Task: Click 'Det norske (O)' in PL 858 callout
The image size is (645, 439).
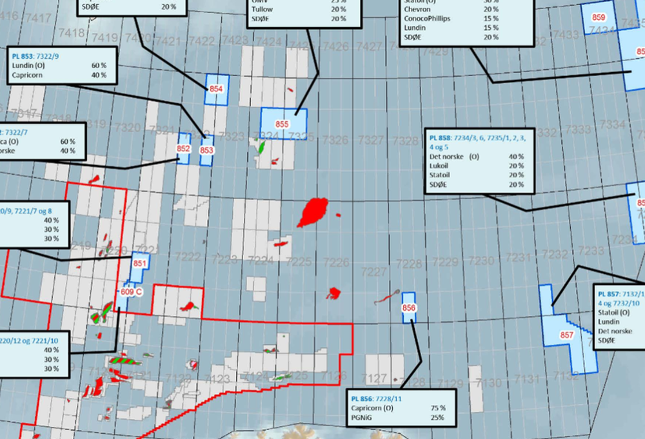Action: [454, 157]
